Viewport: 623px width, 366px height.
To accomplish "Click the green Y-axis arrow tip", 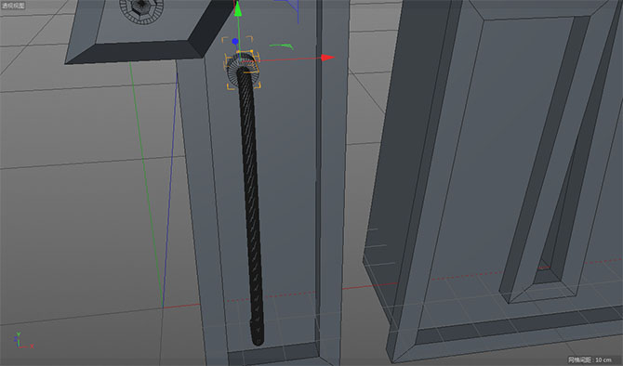I will point(238,8).
